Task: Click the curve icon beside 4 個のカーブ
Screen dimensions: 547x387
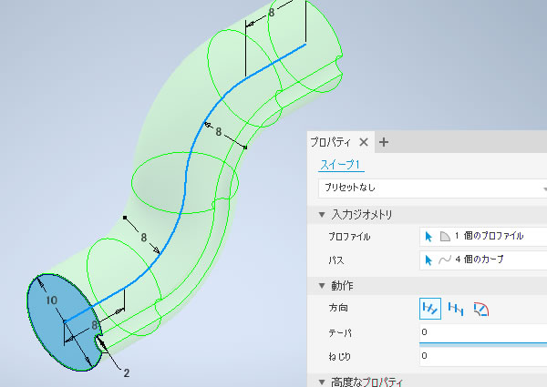Action: [x=445, y=260]
